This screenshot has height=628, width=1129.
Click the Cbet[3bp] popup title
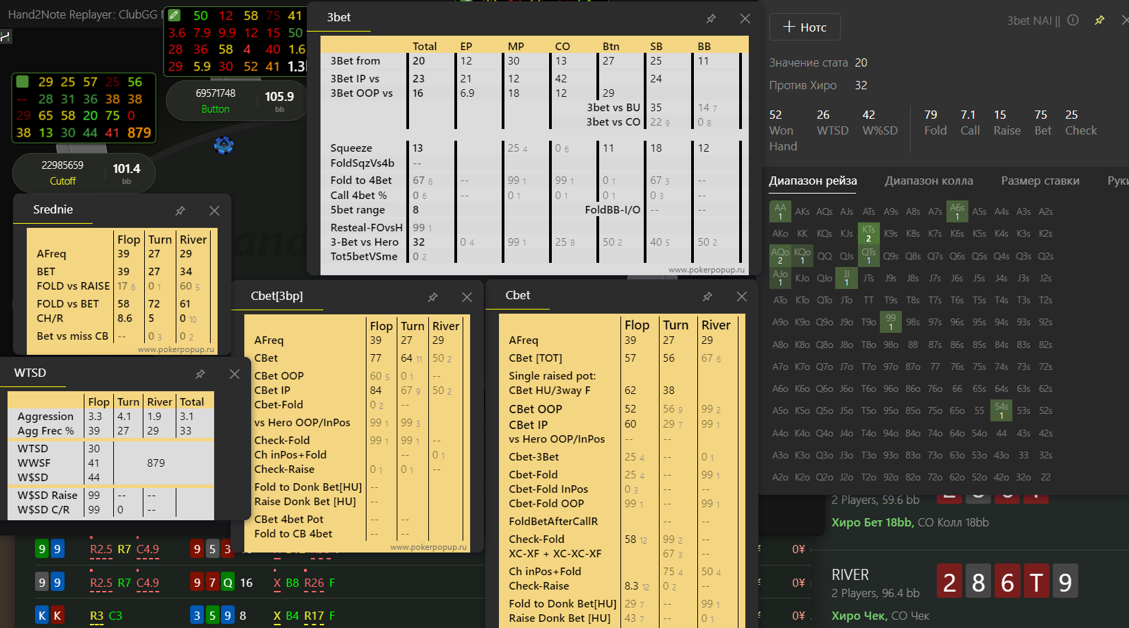click(277, 296)
